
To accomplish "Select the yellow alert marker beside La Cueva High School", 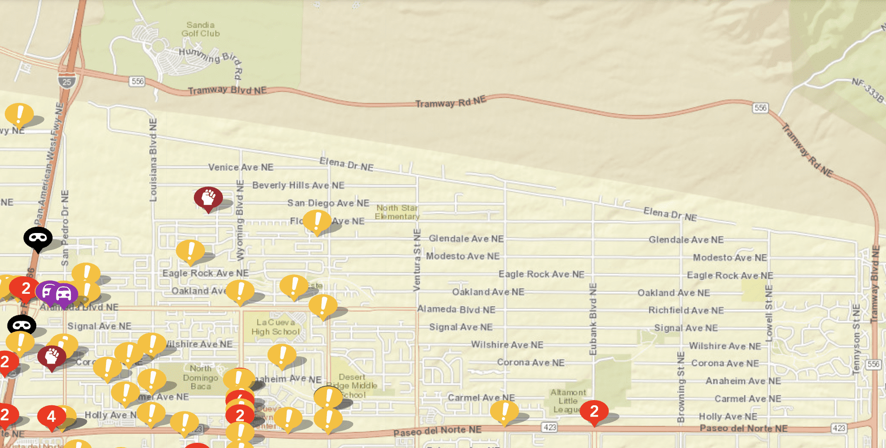I will (x=323, y=307).
